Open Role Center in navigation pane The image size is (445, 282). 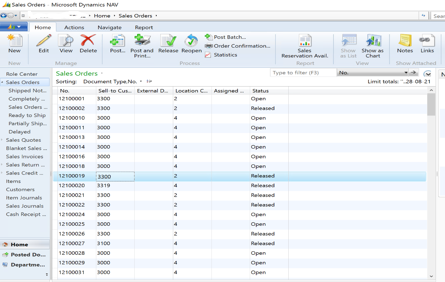(x=22, y=74)
